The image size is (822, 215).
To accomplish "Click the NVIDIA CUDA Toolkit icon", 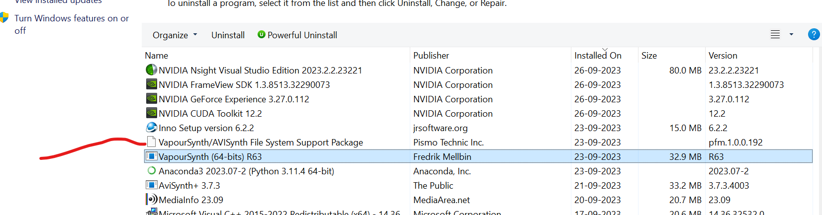I will 151,113.
